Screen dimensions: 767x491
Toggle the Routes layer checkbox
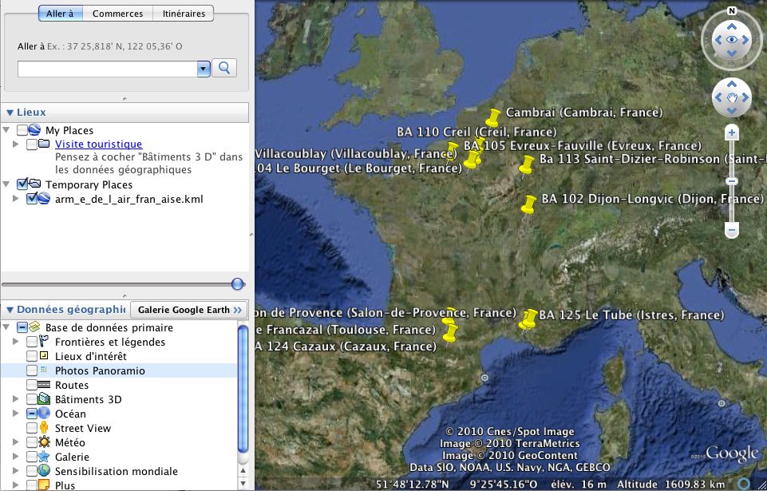[x=32, y=386]
